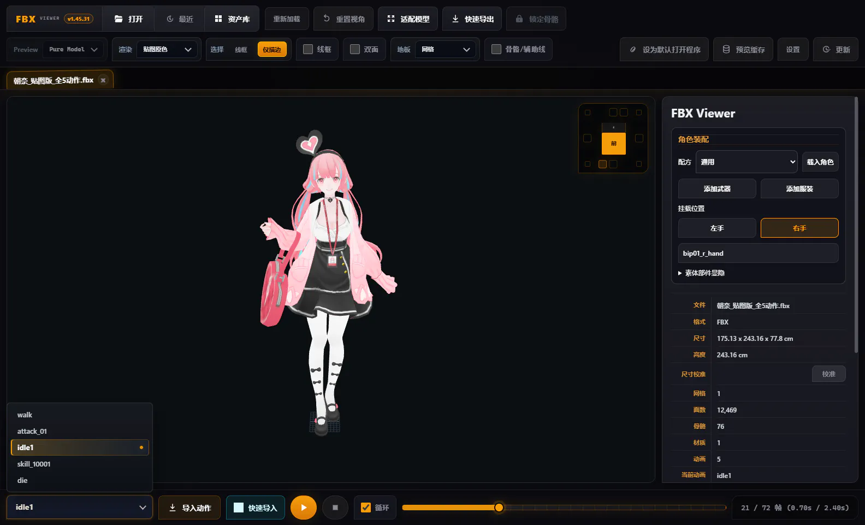Click 适配模型 to fit model
The width and height of the screenshot is (865, 525).
click(x=408, y=19)
